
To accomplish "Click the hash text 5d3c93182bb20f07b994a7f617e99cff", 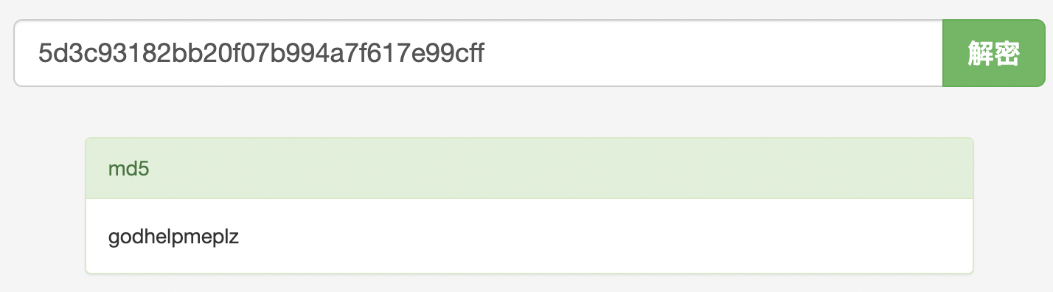I will (261, 54).
